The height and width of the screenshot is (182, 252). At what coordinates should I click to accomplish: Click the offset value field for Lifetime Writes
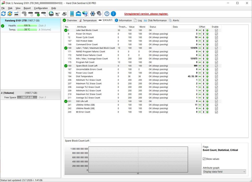[203, 105]
